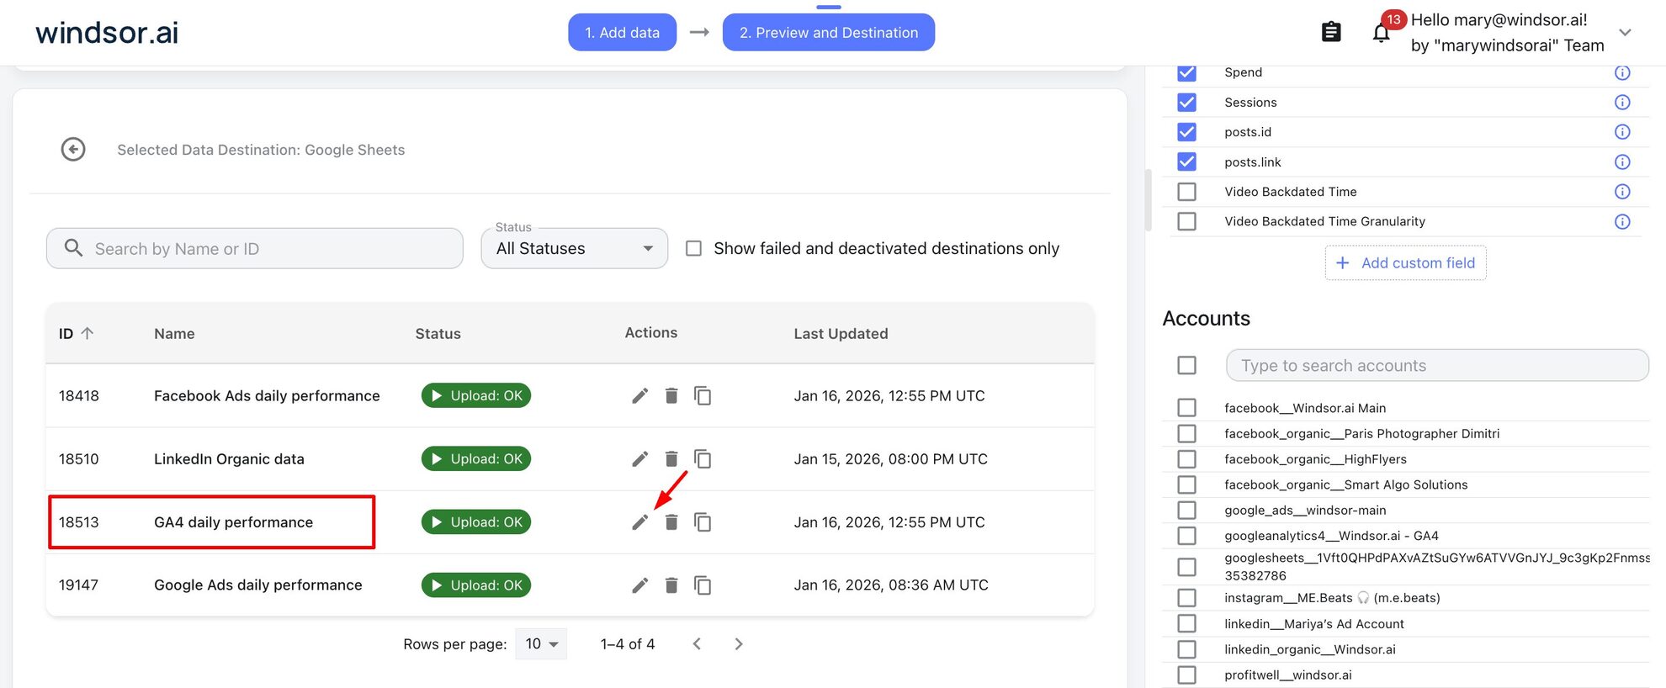Open the clipboard icon in the header
The width and height of the screenshot is (1666, 688).
point(1331,32)
